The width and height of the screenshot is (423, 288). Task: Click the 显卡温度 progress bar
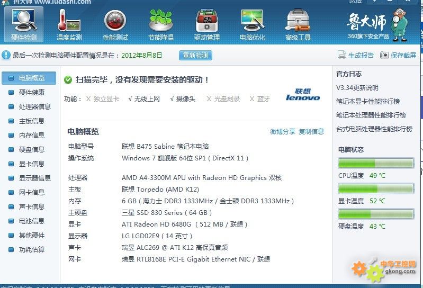(376, 188)
